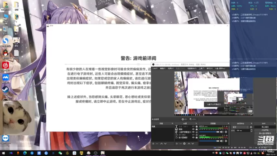Click the stop streaming button in Controls

[265, 127]
